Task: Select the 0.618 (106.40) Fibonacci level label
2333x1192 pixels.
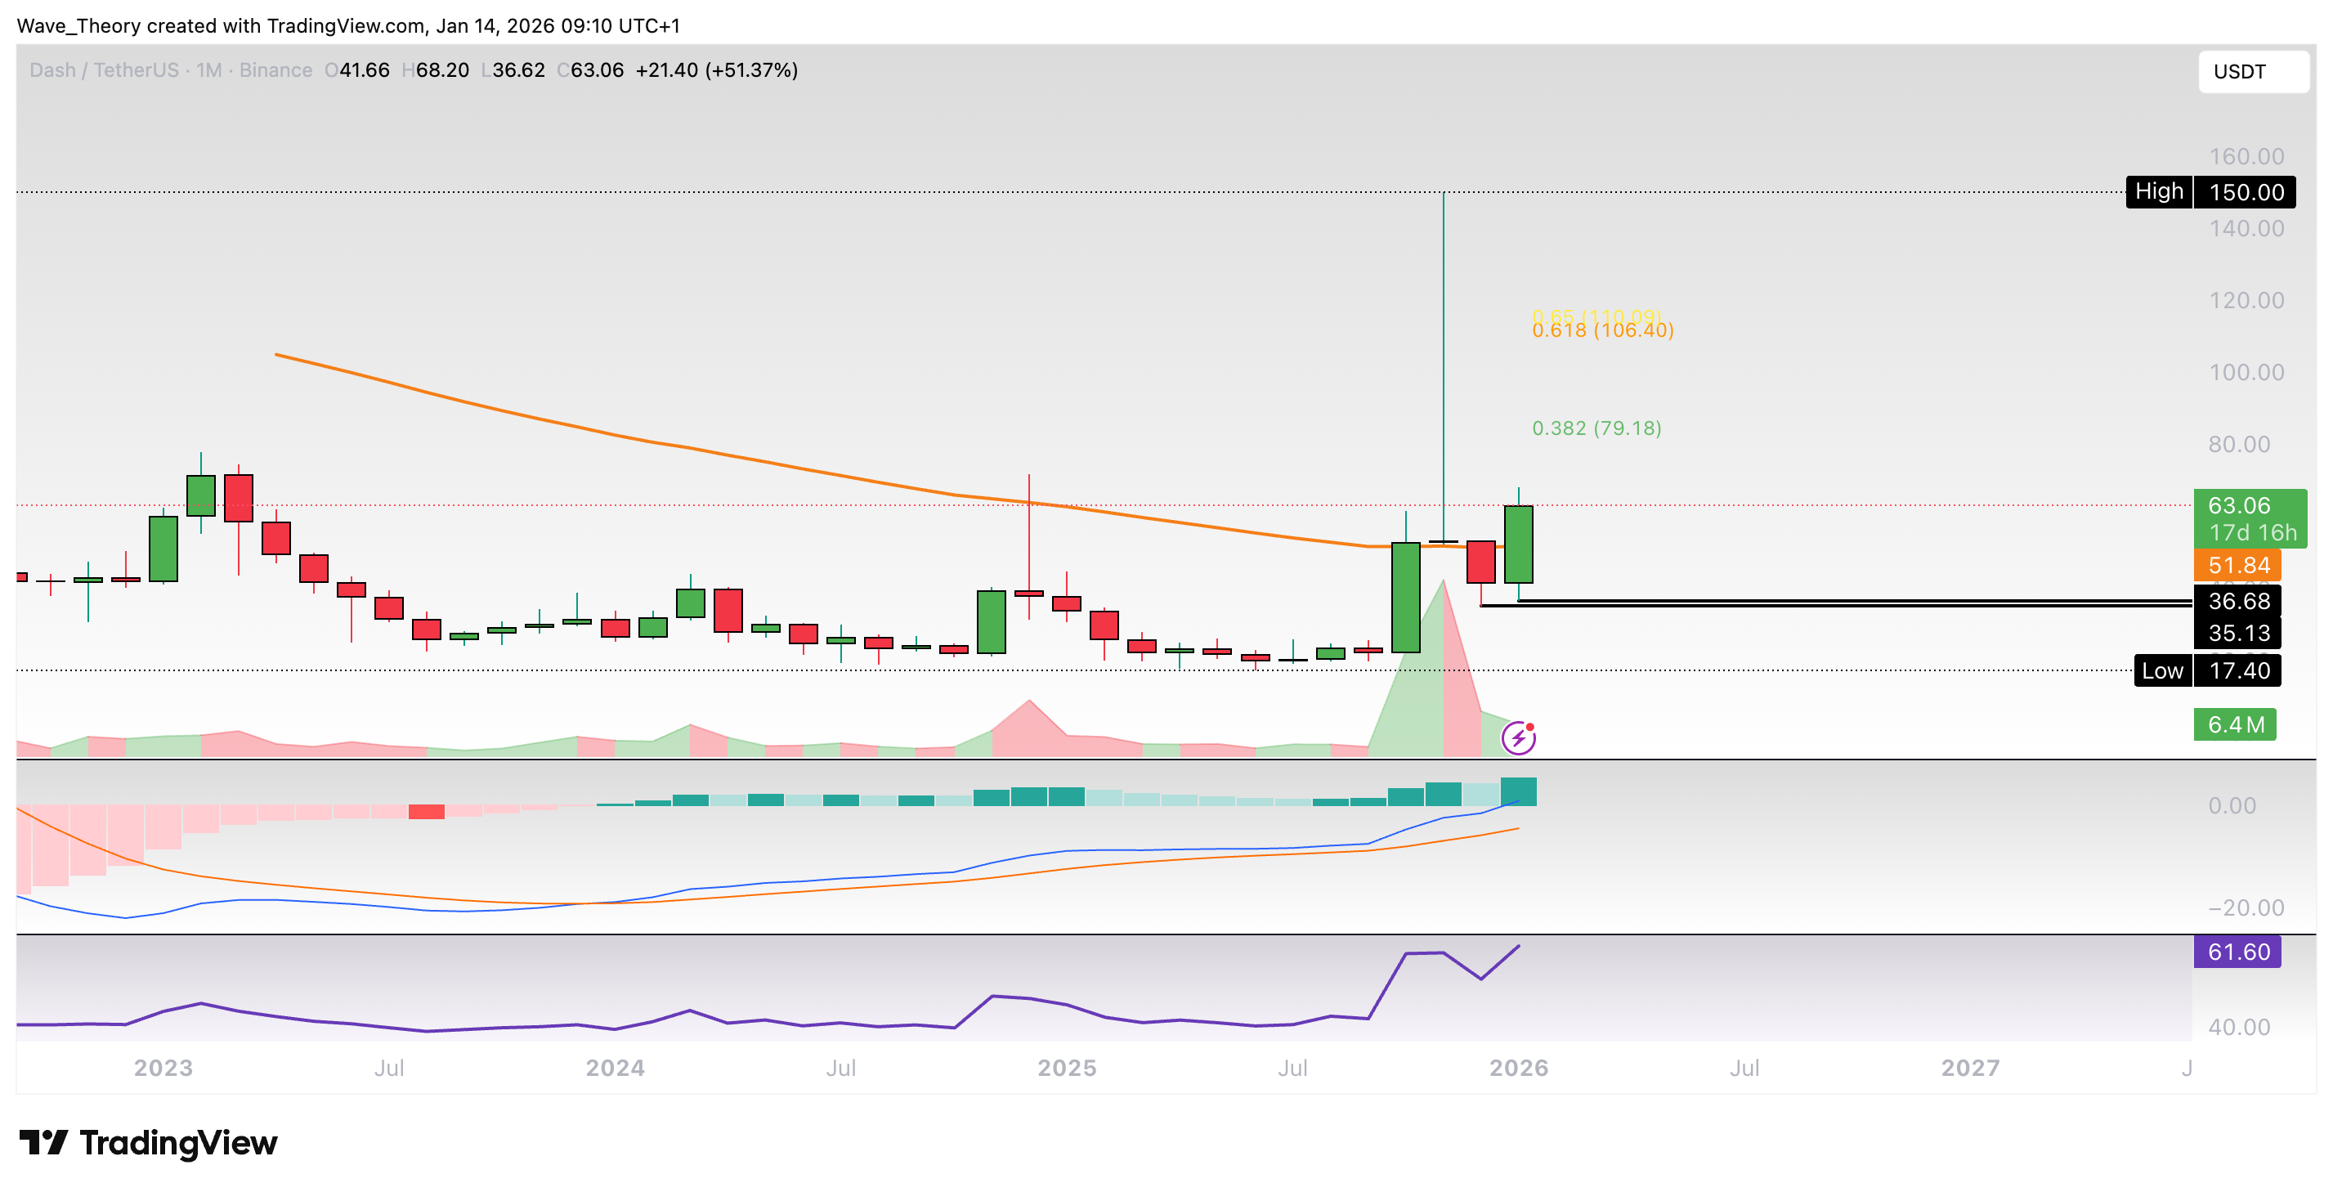Action: pos(1602,330)
